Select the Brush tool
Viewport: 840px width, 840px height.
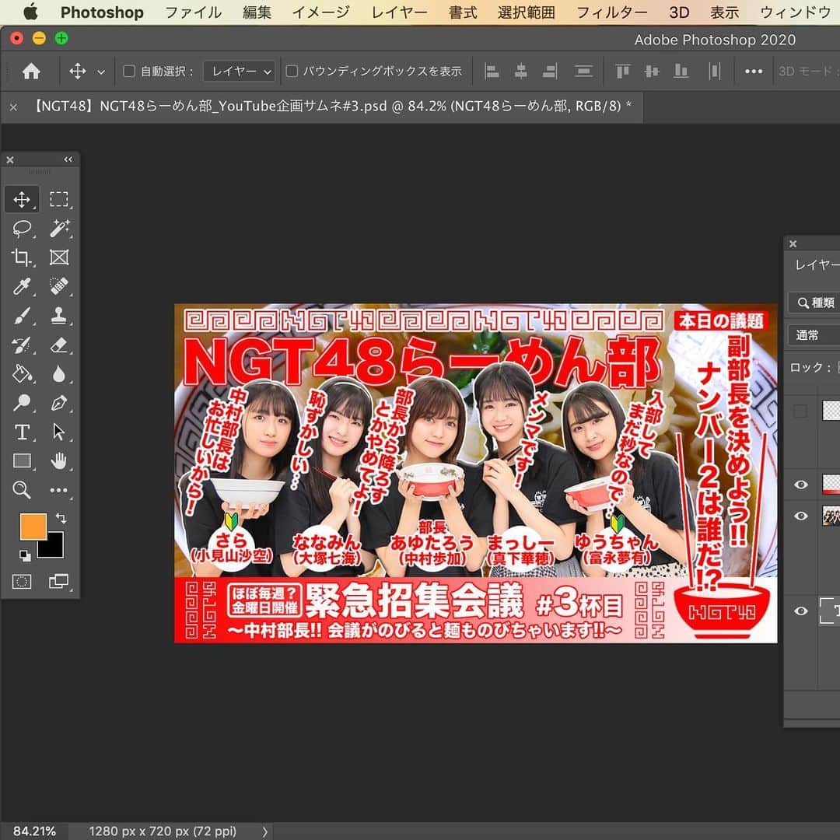tap(22, 316)
